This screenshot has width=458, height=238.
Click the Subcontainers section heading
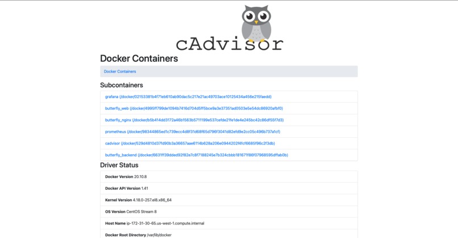point(122,85)
